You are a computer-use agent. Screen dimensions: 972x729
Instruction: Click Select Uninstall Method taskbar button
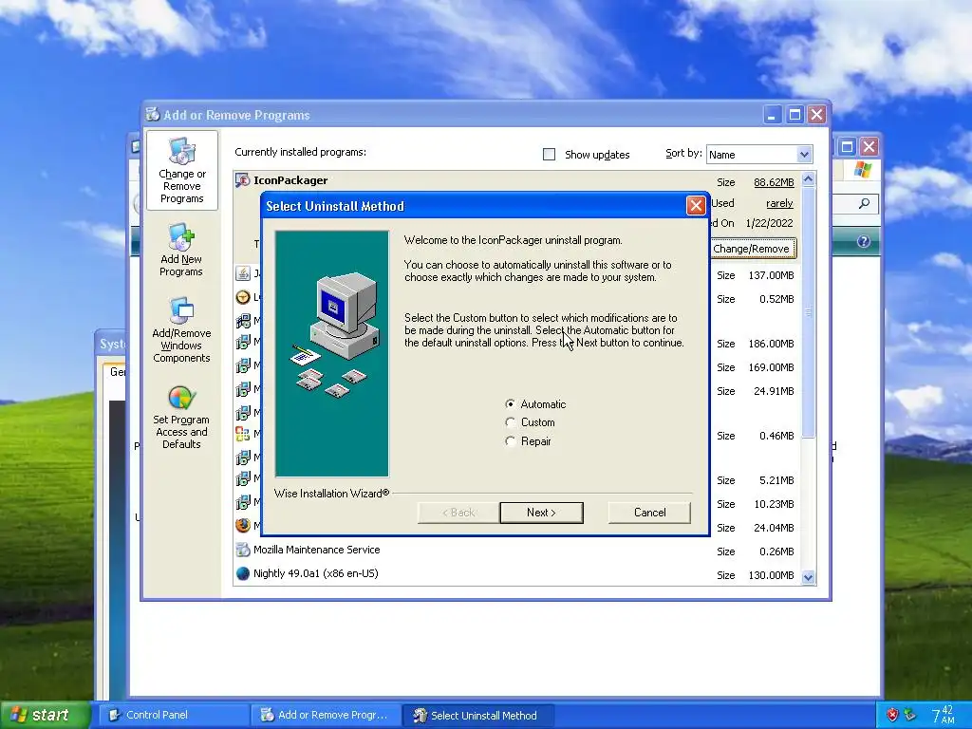[x=477, y=715]
